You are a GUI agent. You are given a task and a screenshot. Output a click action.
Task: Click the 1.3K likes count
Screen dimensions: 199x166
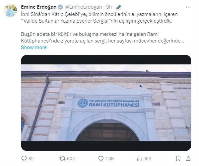[110, 158]
